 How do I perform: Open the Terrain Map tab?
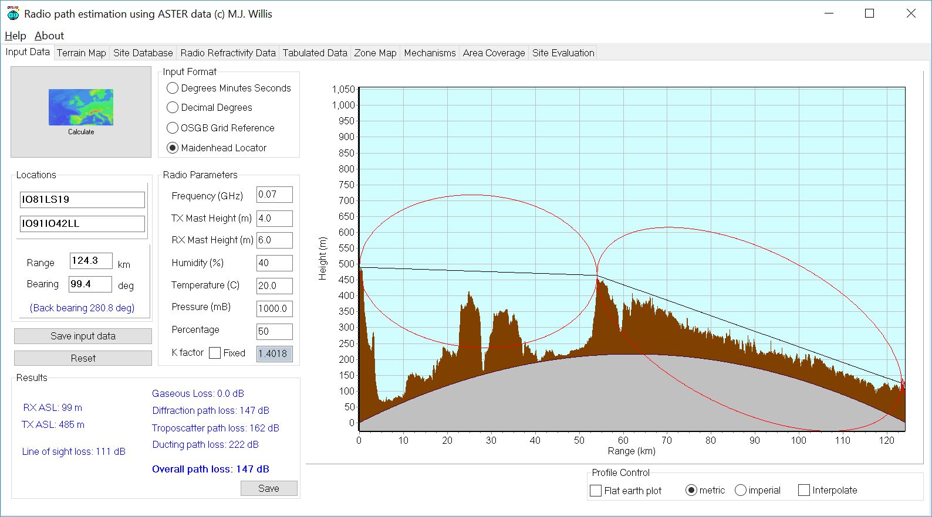(x=81, y=53)
